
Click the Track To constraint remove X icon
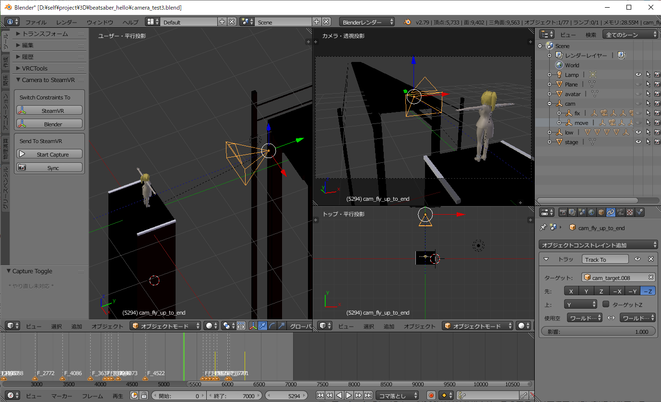651,259
